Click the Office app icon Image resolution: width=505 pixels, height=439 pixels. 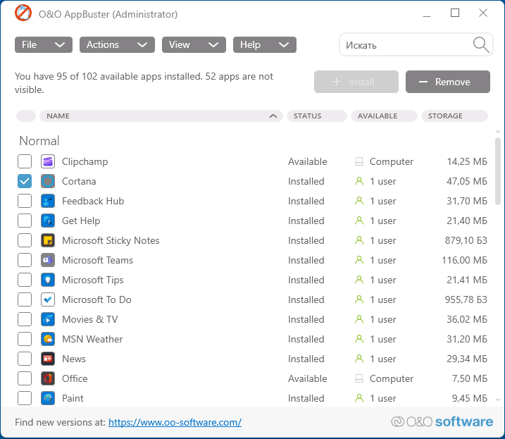coord(48,378)
